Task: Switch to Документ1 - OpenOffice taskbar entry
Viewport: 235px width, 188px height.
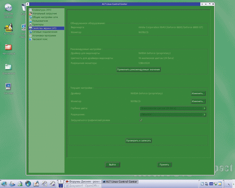Action: (x=83, y=186)
